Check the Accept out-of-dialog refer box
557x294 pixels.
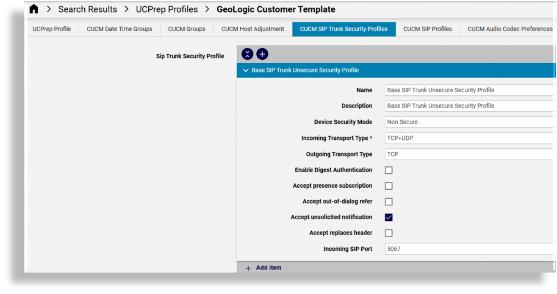pyautogui.click(x=388, y=202)
